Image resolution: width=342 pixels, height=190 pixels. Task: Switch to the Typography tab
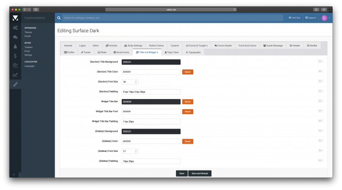point(192,52)
